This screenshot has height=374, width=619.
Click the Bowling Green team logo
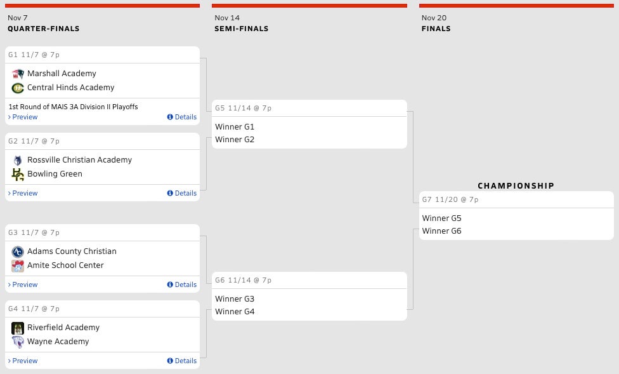pos(18,174)
